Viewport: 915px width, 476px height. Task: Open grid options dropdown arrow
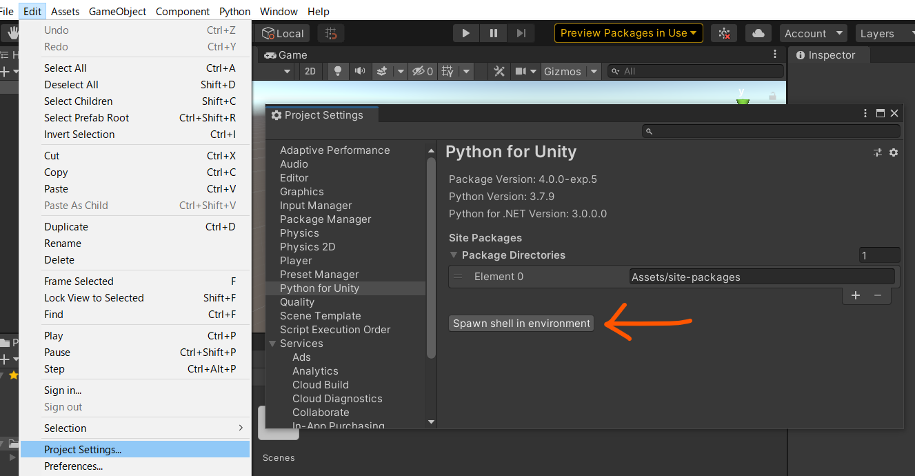[467, 71]
